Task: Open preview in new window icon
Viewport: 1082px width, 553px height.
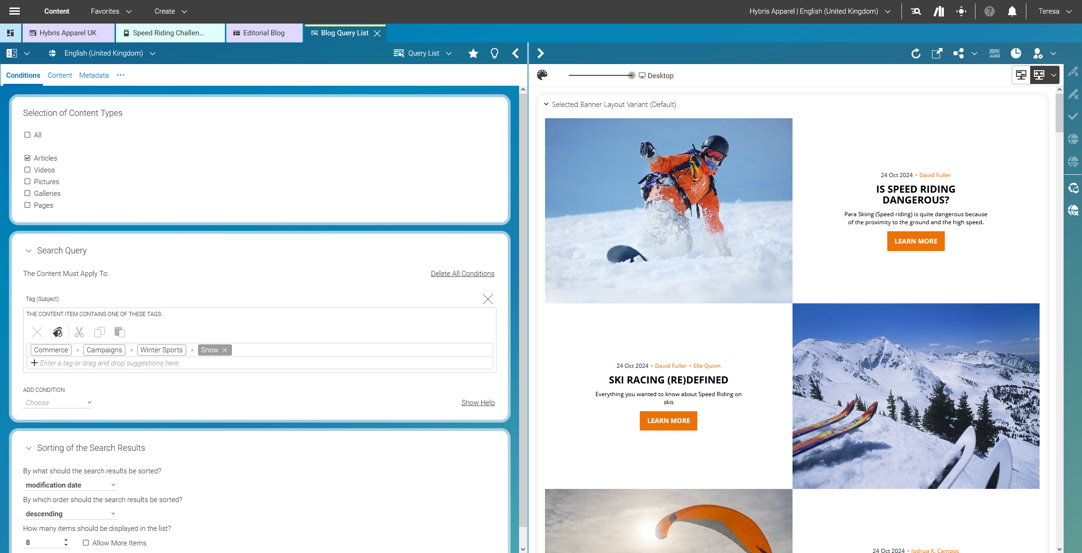Action: (x=937, y=53)
